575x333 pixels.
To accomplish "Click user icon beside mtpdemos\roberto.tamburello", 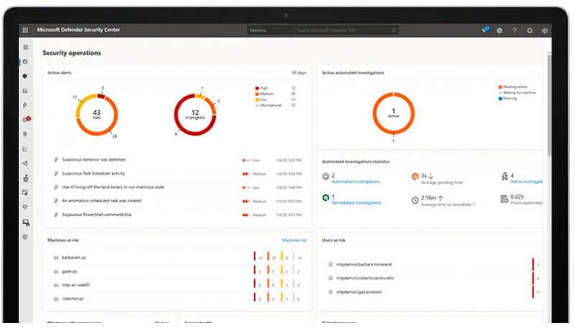I will pyautogui.click(x=331, y=278).
